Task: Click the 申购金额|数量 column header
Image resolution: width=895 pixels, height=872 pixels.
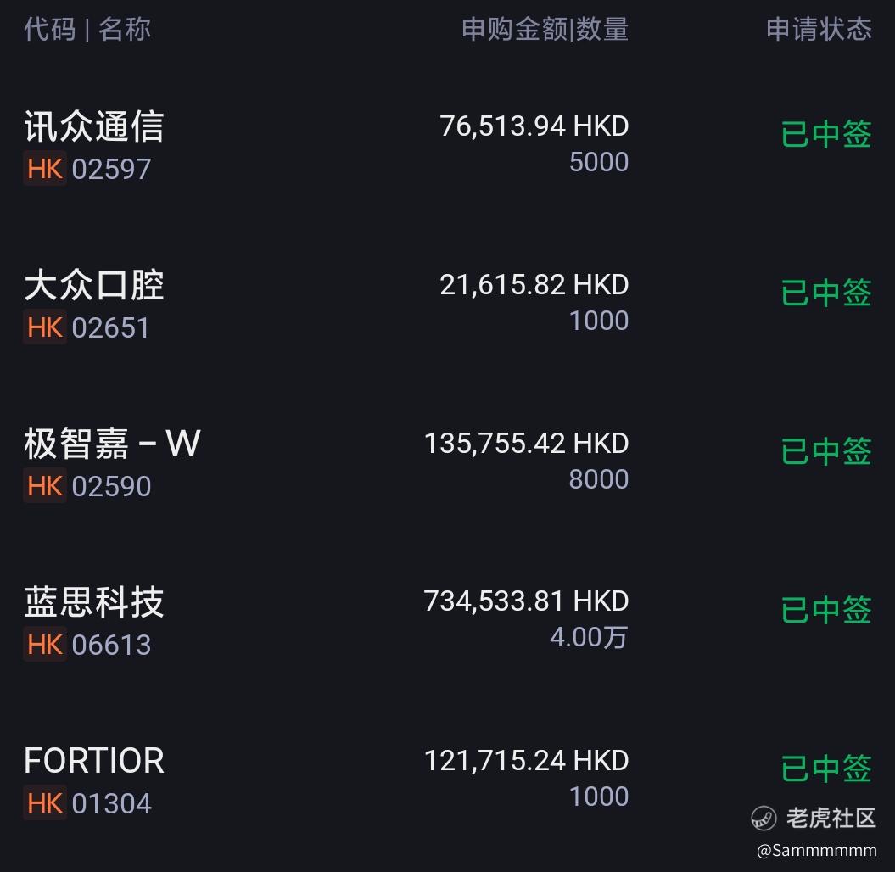Action: [545, 29]
